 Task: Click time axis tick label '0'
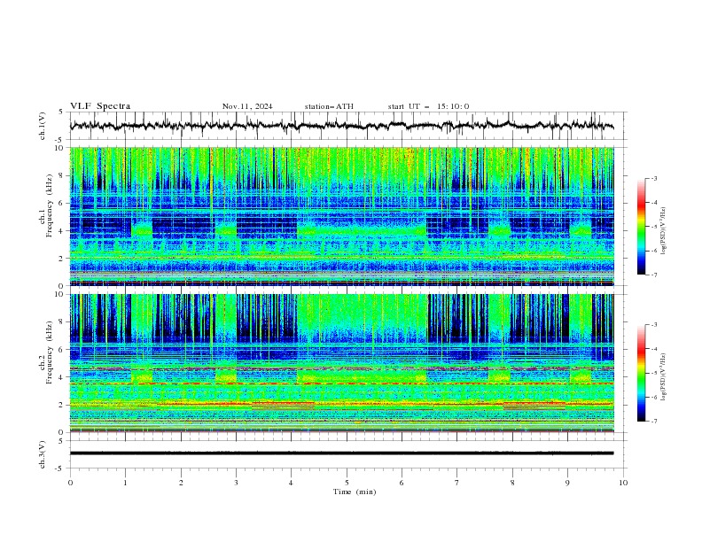(70, 483)
